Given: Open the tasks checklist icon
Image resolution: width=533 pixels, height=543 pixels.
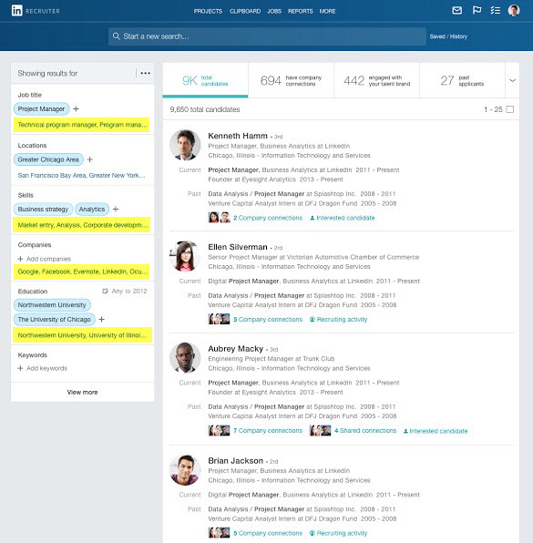Looking at the screenshot, I should [496, 10].
